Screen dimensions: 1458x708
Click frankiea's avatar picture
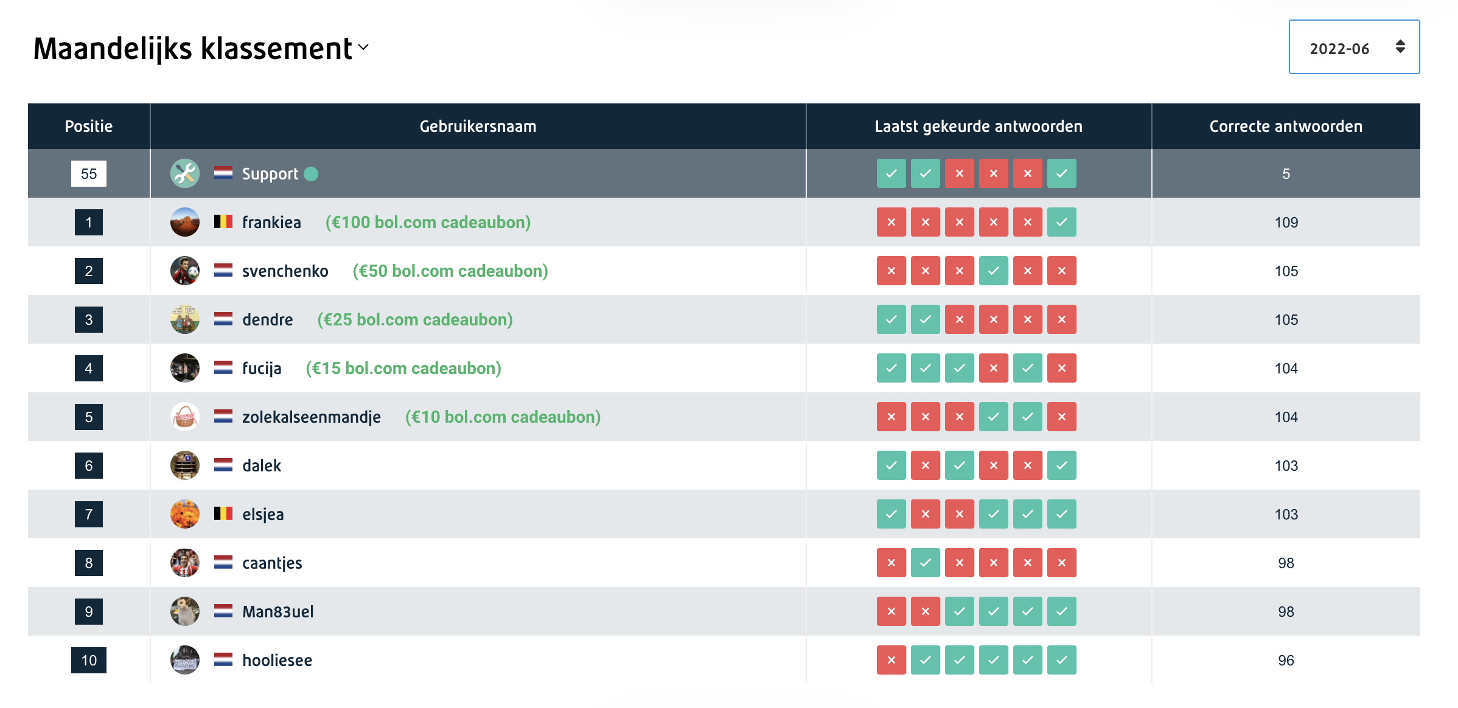185,222
